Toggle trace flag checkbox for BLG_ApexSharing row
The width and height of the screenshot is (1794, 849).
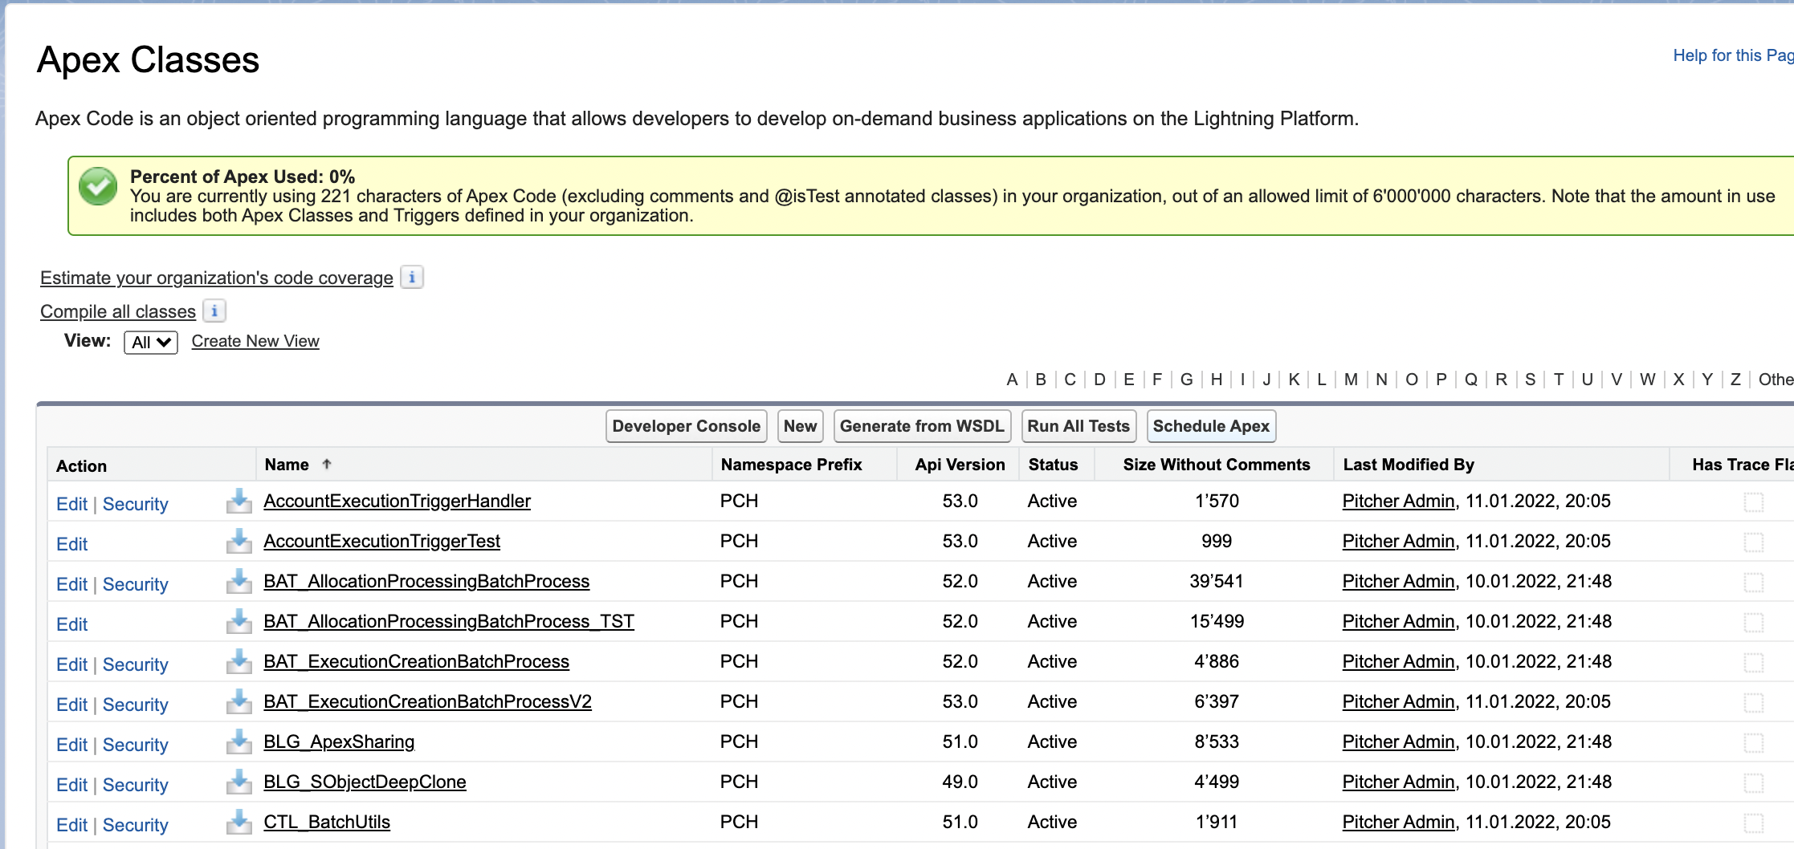(1754, 743)
